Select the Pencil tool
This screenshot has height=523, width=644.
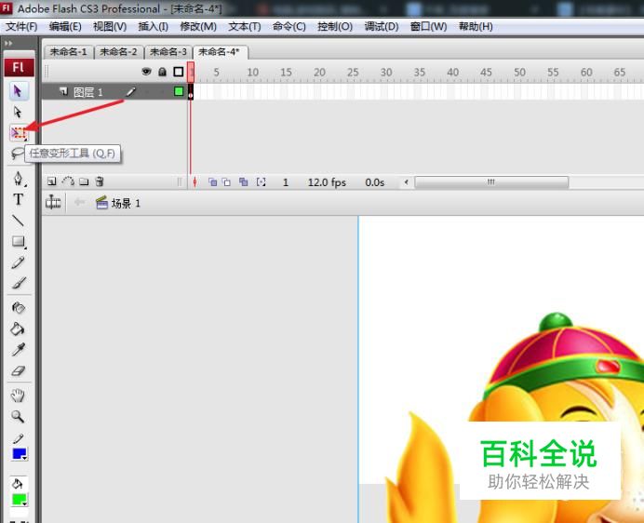(18, 262)
